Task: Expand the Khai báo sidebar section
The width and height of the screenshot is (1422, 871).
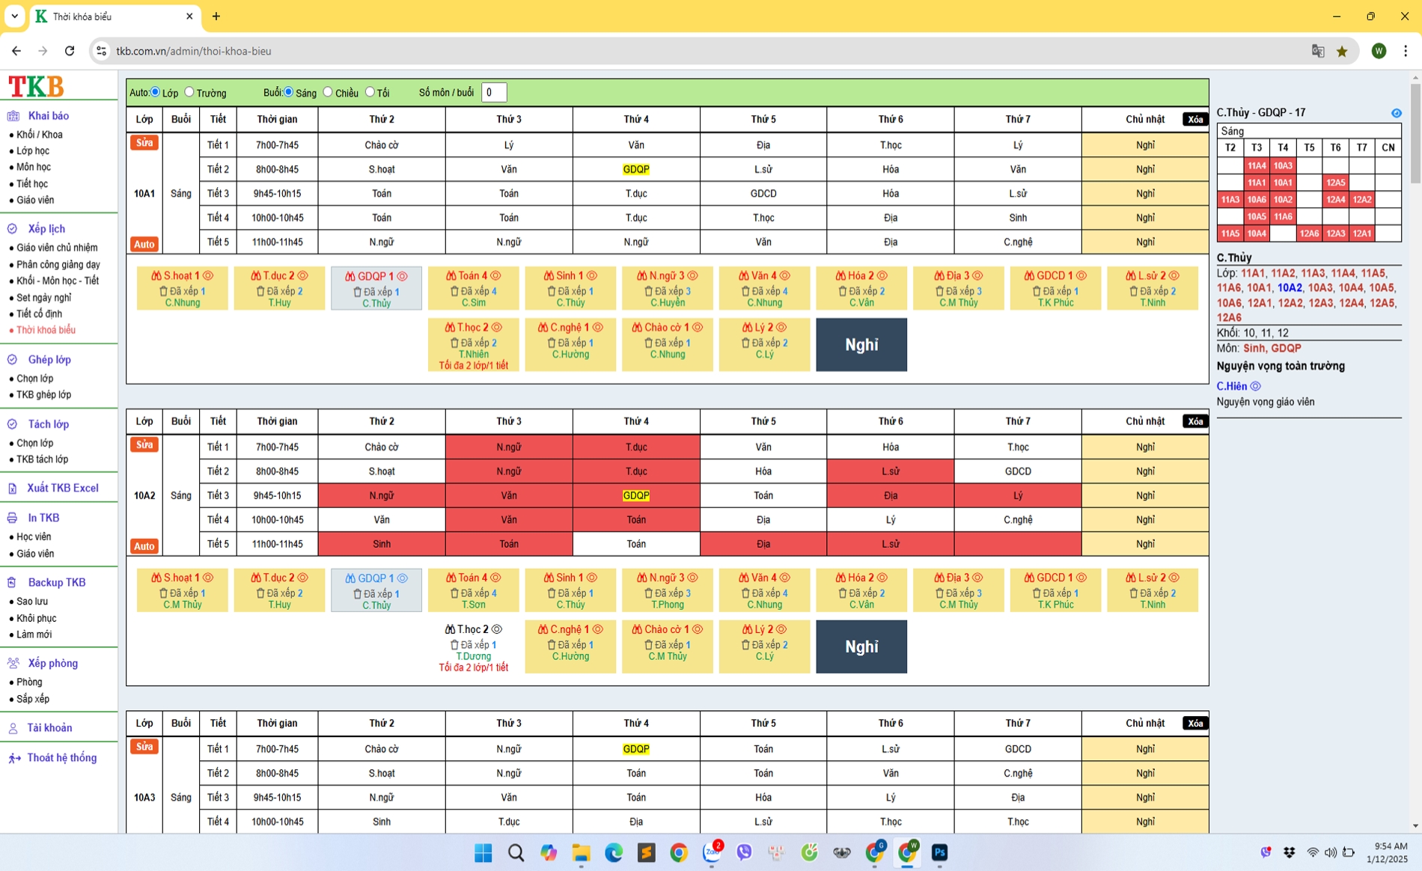Action: tap(48, 116)
